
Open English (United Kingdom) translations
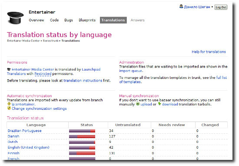coord(28,148)
